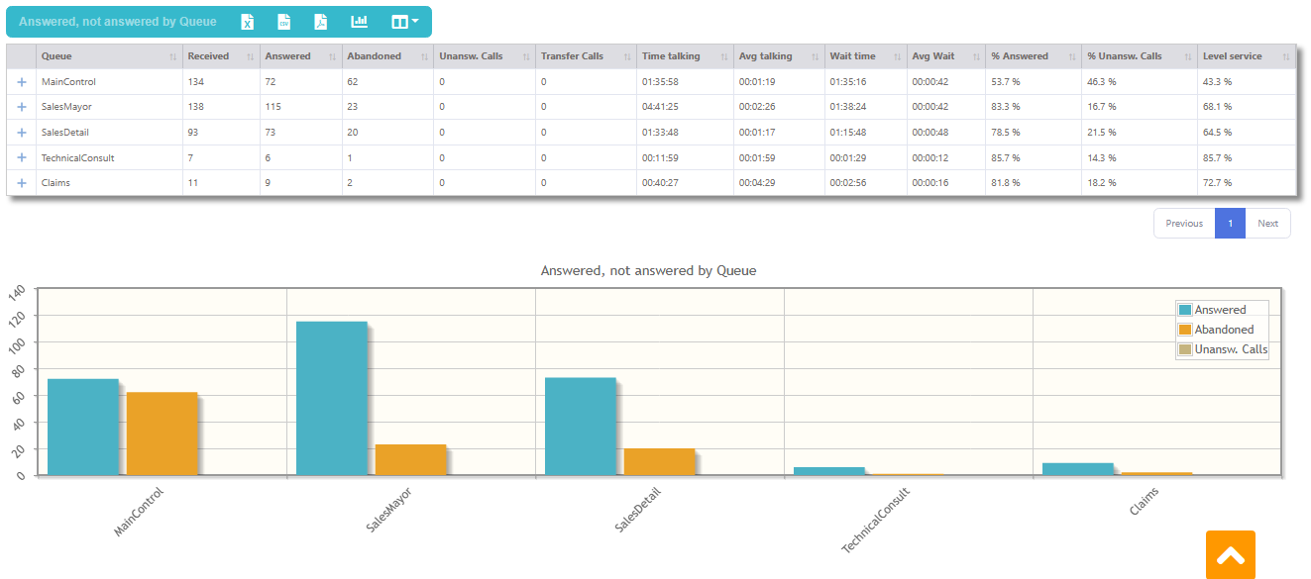The image size is (1311, 579).
Task: Toggle Unansw. Calls series in legend
Action: click(1222, 349)
